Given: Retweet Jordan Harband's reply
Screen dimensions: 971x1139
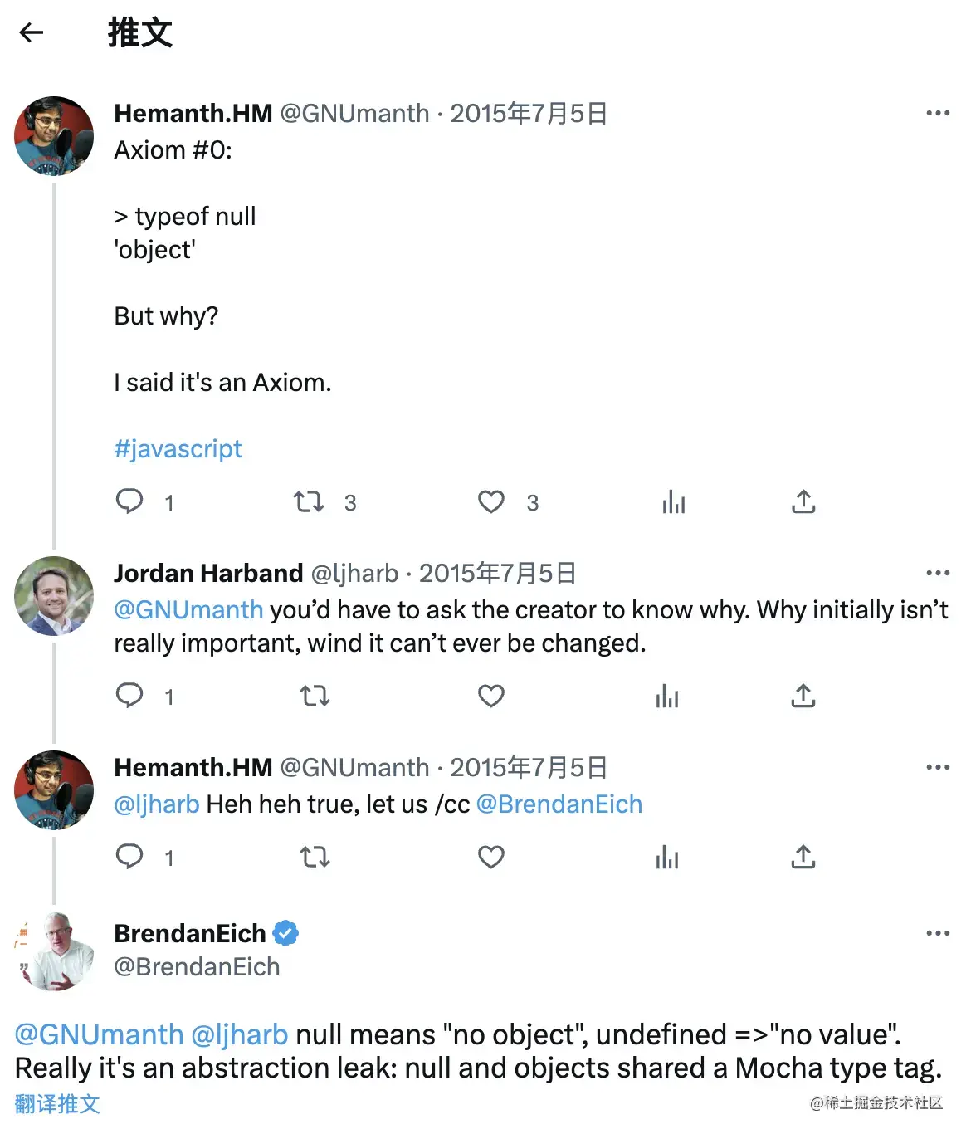Looking at the screenshot, I should coord(315,696).
